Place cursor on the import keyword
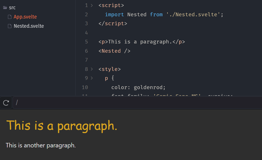This screenshot has height=160, width=262. coord(114,14)
